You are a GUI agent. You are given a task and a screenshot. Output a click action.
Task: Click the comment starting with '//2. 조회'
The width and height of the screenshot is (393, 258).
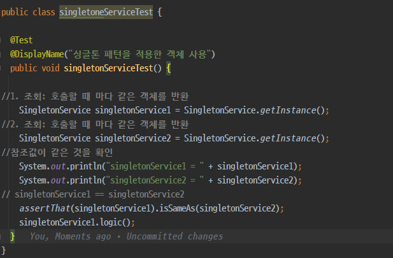tap(95, 124)
